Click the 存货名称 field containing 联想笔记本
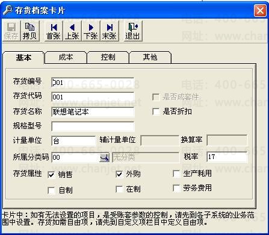 [x=93, y=112]
